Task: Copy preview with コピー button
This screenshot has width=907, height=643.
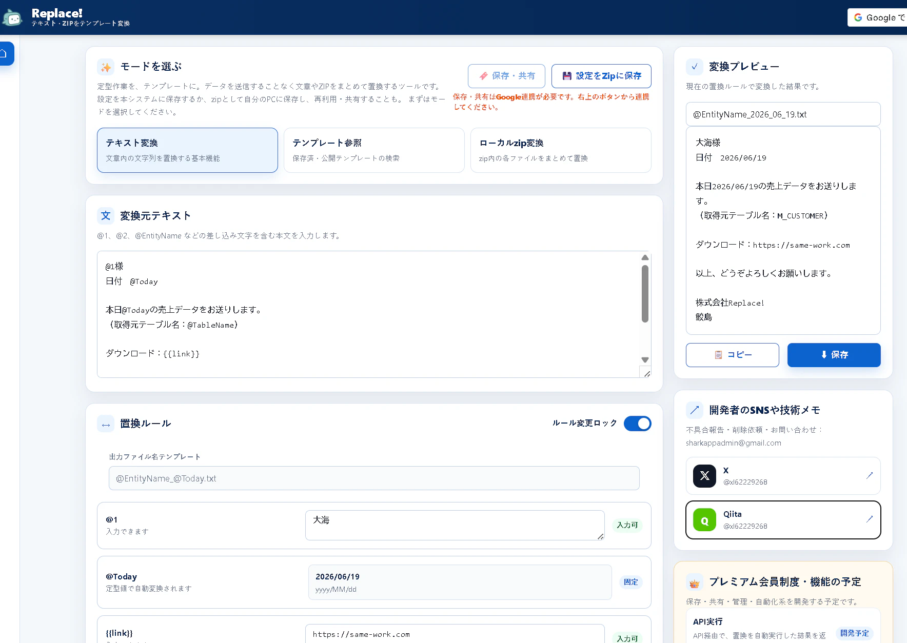Action: [733, 355]
